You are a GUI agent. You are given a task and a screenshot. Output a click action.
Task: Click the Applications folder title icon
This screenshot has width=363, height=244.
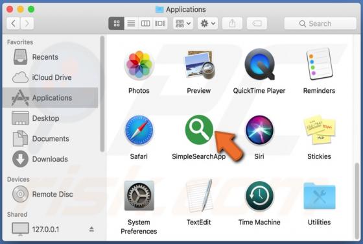tap(159, 10)
